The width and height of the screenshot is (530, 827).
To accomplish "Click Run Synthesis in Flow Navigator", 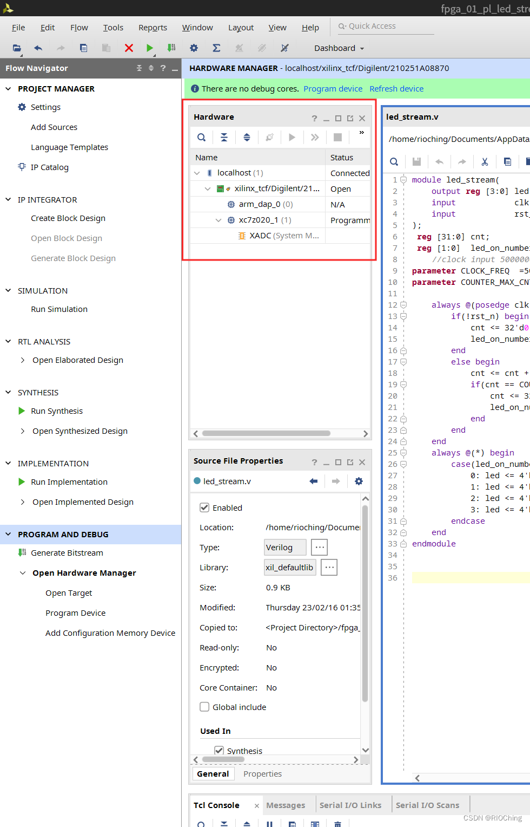I will (x=57, y=411).
